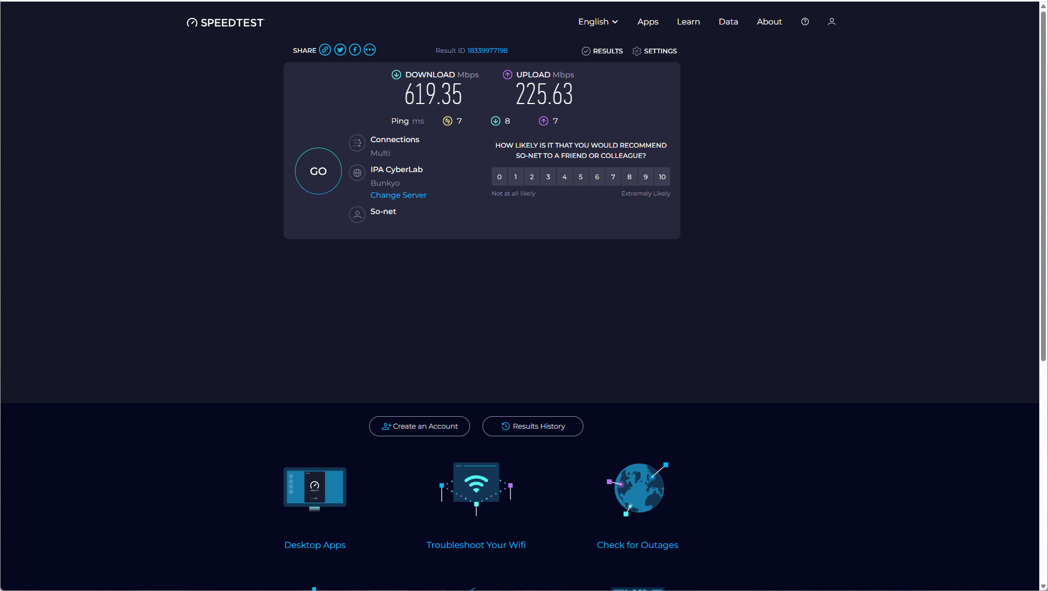The width and height of the screenshot is (1048, 591).
Task: Share result on Twitter
Action: [x=340, y=50]
